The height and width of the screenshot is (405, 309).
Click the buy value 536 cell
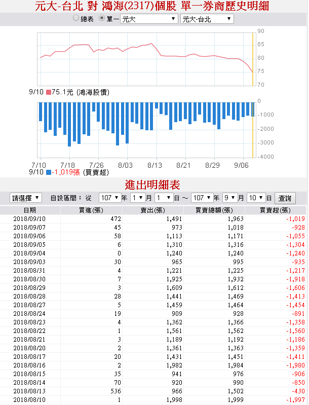tap(115, 391)
